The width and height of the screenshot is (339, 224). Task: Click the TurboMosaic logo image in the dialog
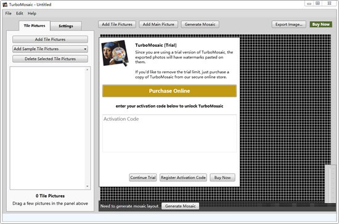tap(115, 54)
